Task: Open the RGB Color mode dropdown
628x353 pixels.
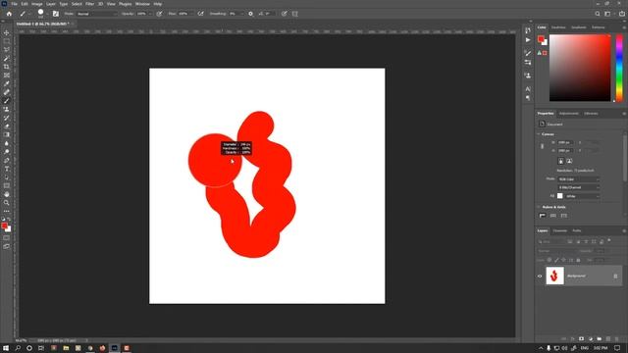Action: click(579, 179)
